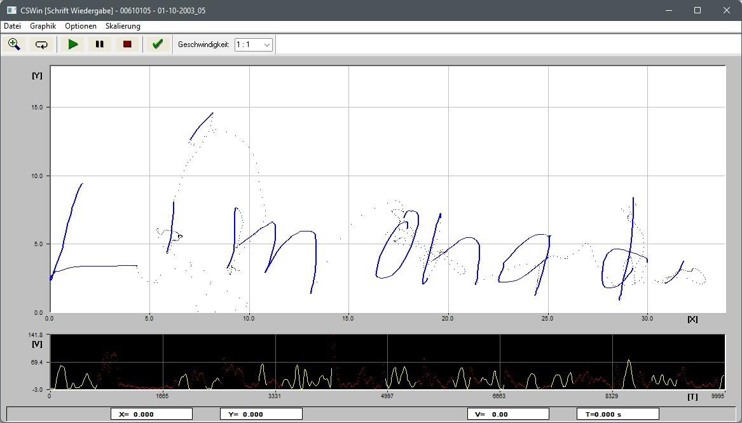This screenshot has width=742, height=423.
Task: Click the 3331 time axis tick
Action: pyautogui.click(x=275, y=396)
